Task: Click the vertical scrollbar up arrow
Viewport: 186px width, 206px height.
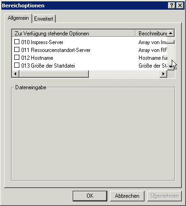Action: click(171, 33)
